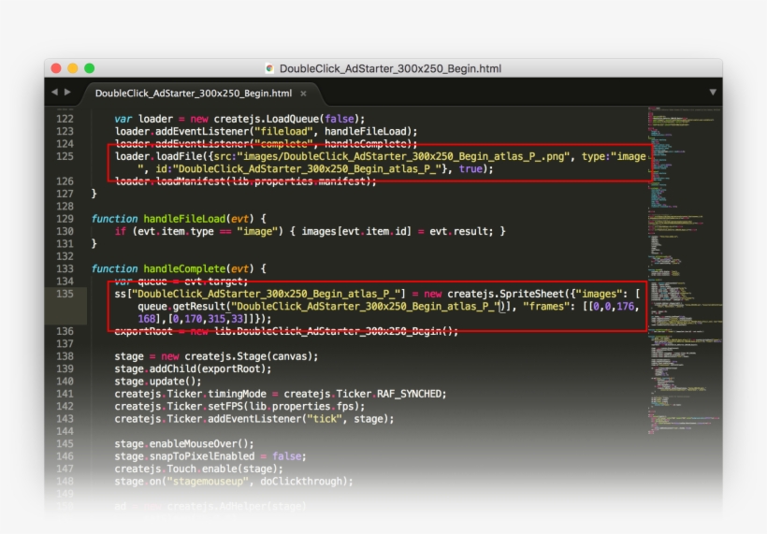
Task: Click the previous tab left arrow
Action: 54,93
